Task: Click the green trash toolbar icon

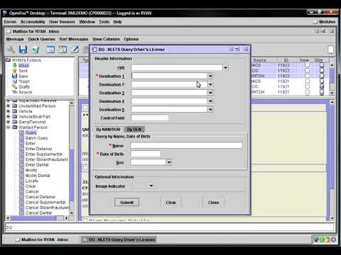Action: coord(36,50)
